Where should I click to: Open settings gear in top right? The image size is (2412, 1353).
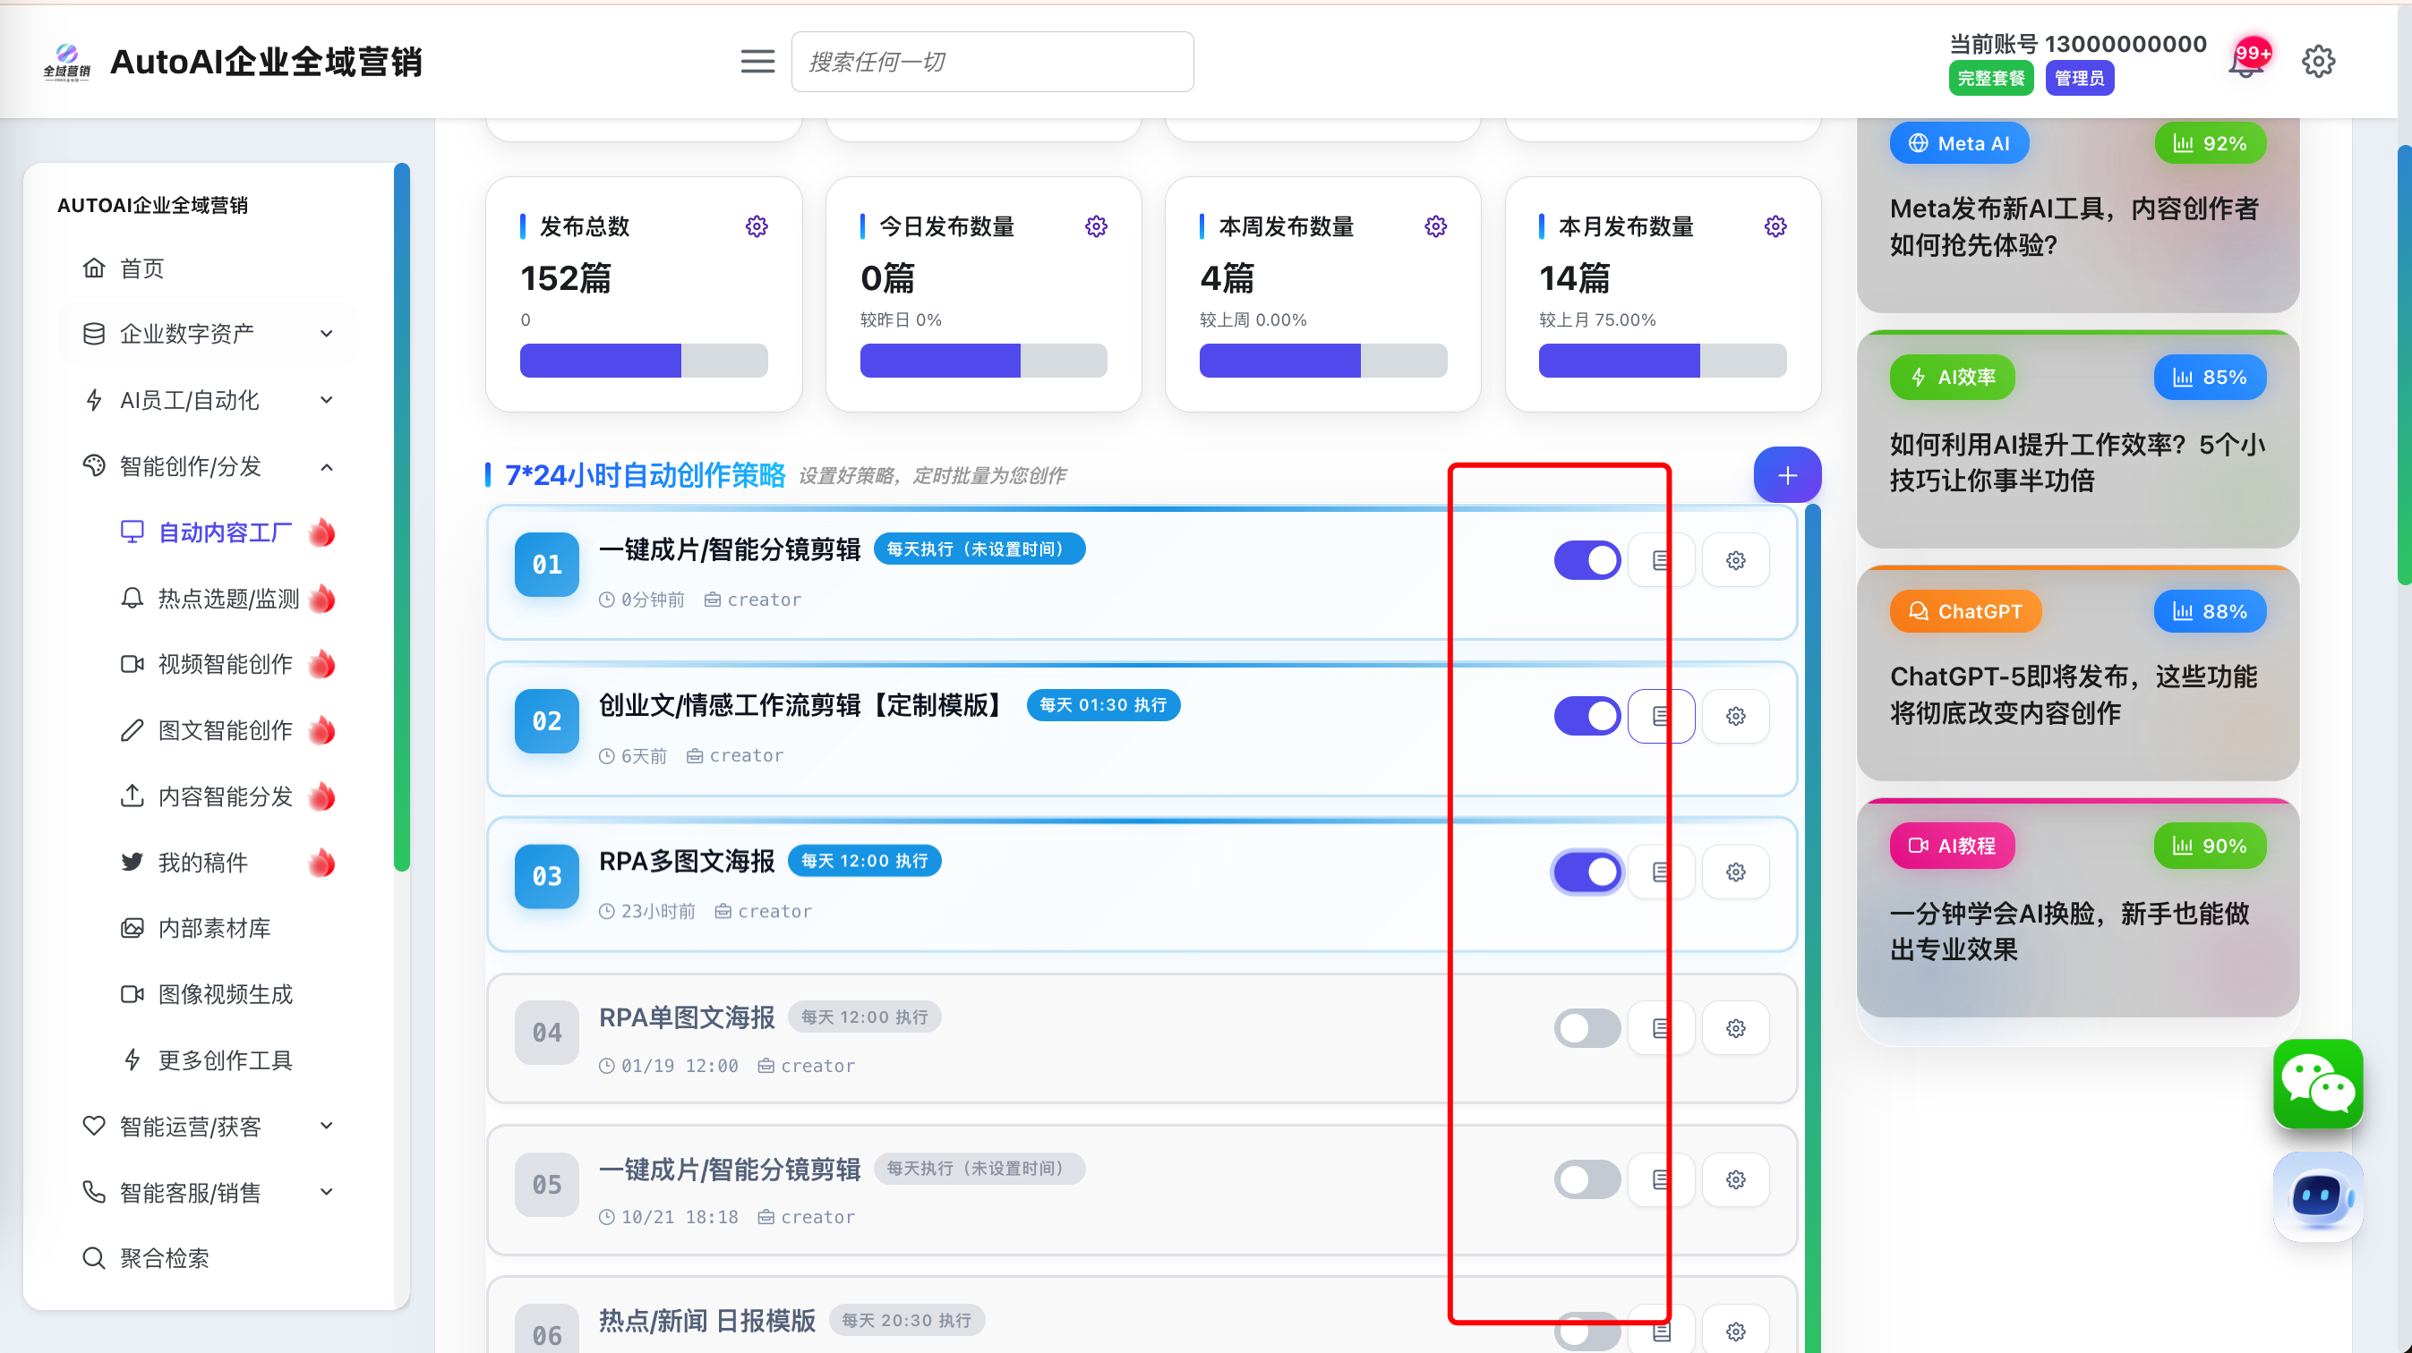(x=2317, y=62)
